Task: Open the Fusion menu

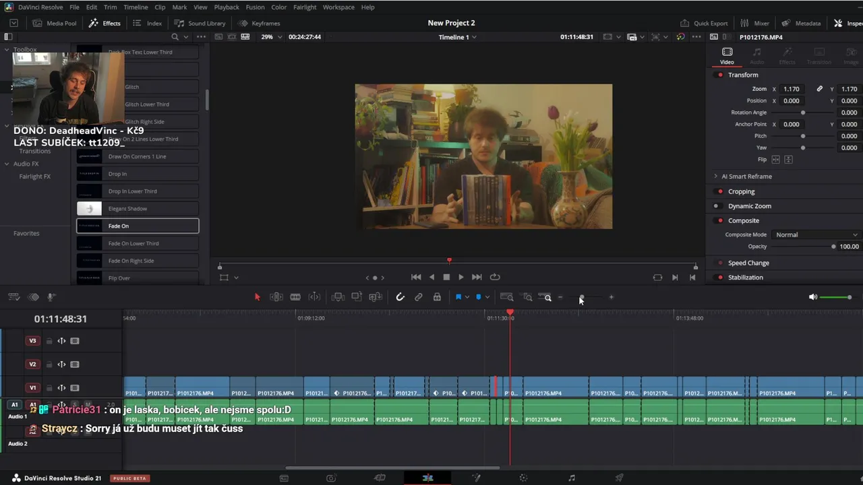Action: click(x=255, y=7)
